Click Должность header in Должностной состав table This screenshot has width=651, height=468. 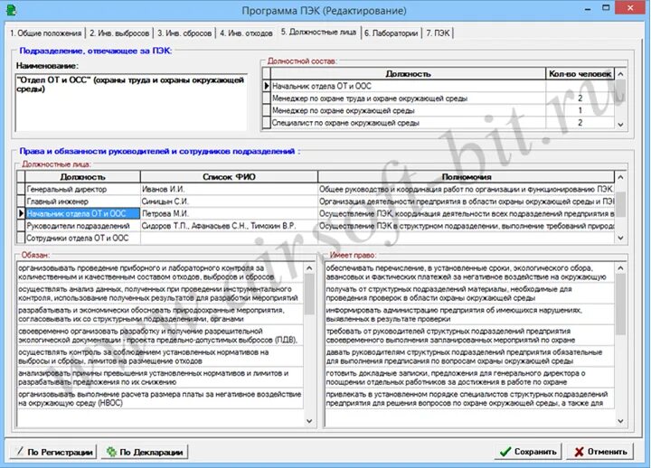click(408, 74)
